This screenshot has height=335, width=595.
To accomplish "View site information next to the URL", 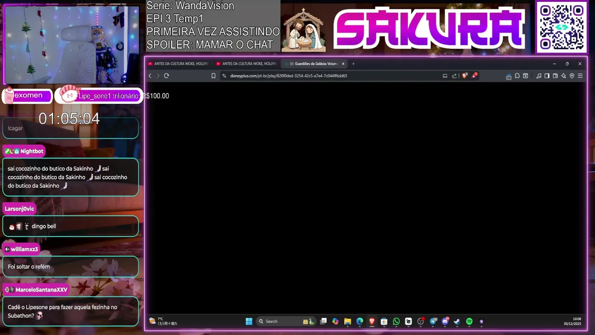I will point(224,76).
